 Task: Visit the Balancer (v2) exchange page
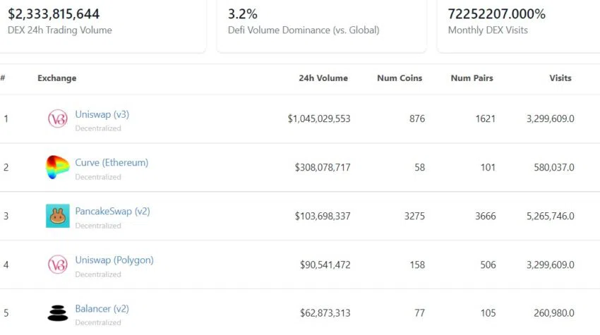pyautogui.click(x=102, y=308)
